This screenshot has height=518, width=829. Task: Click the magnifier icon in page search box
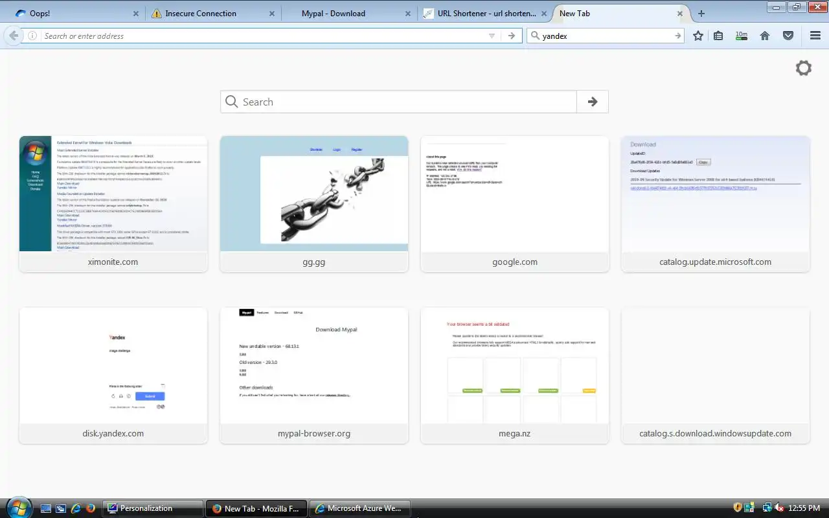point(231,102)
